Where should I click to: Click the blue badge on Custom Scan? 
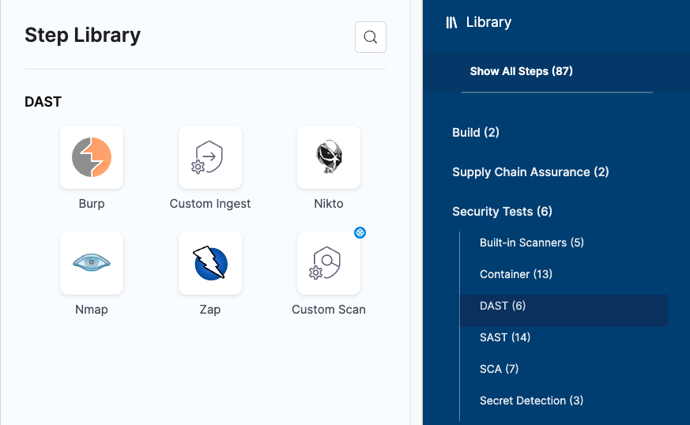[360, 232]
